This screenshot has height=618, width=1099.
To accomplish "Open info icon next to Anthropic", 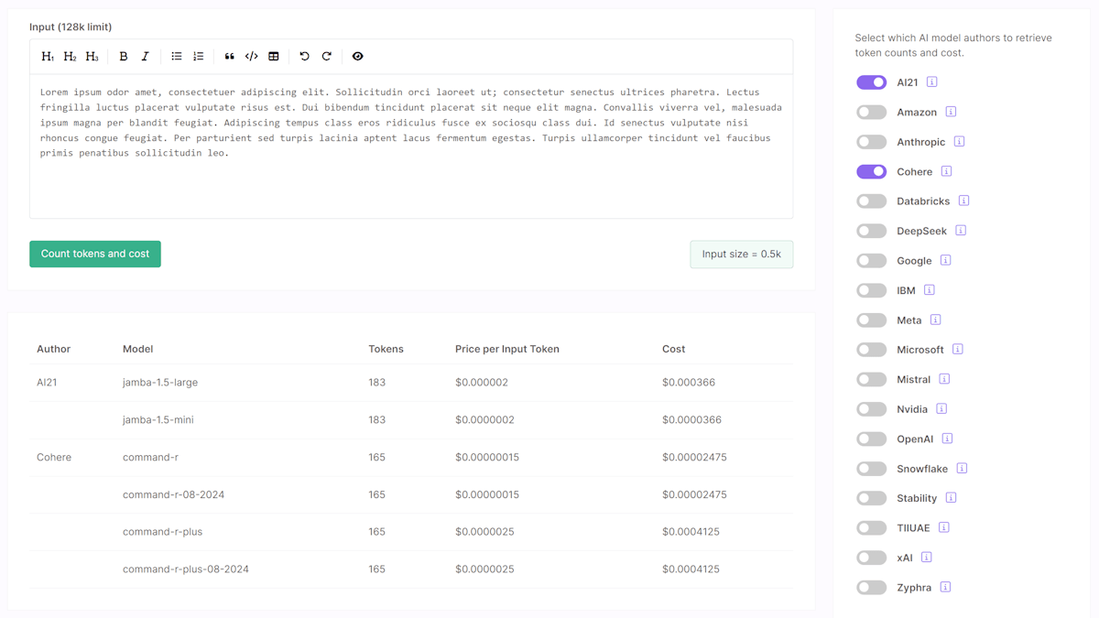I will 959,142.
